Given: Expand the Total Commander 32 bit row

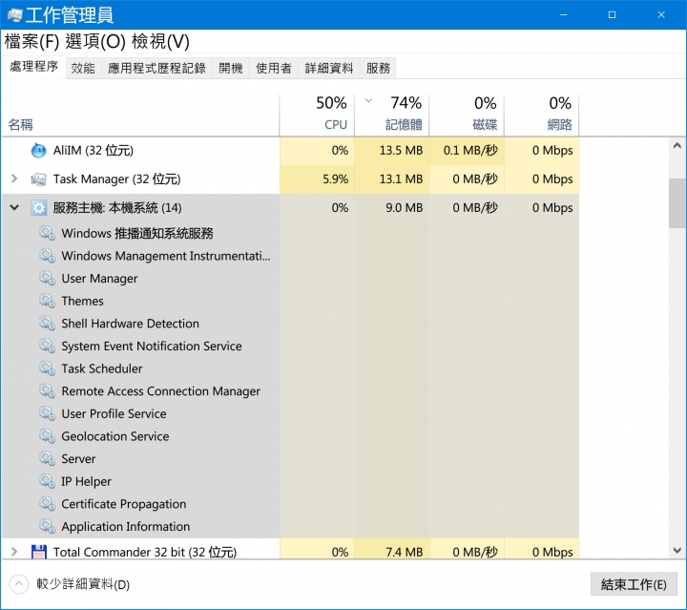Looking at the screenshot, I should pyautogui.click(x=14, y=552).
